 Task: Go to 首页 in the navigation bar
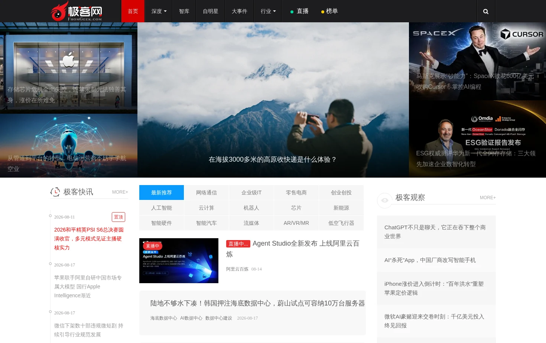pos(133,11)
